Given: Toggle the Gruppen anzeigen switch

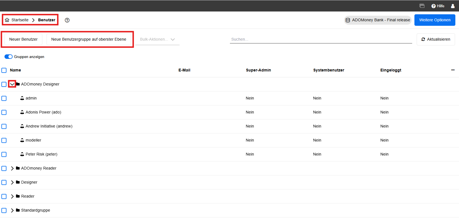Looking at the screenshot, I should click(x=8, y=57).
